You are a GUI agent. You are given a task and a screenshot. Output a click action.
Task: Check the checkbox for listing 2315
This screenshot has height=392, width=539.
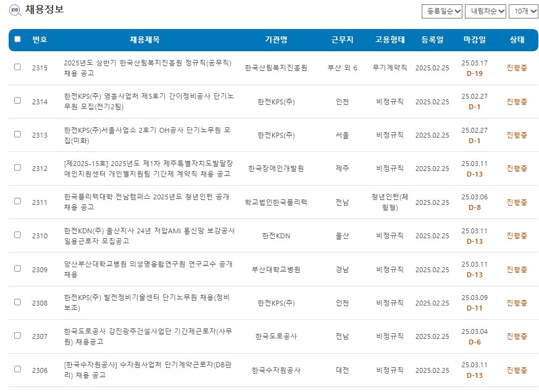click(x=17, y=68)
